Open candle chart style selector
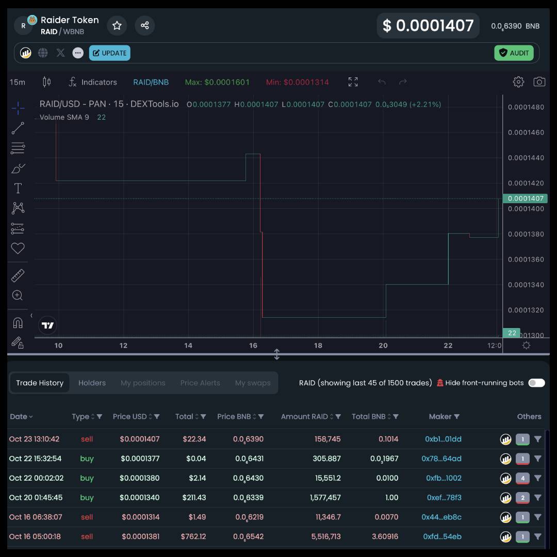557x557 pixels. click(46, 82)
